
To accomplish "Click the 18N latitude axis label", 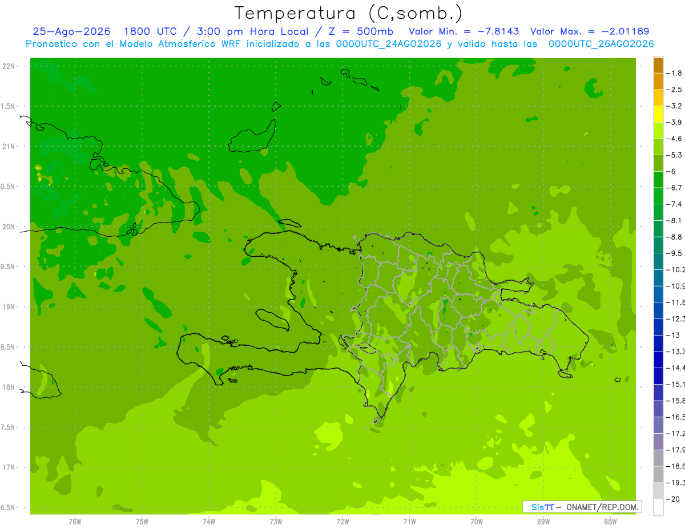I will point(10,387).
